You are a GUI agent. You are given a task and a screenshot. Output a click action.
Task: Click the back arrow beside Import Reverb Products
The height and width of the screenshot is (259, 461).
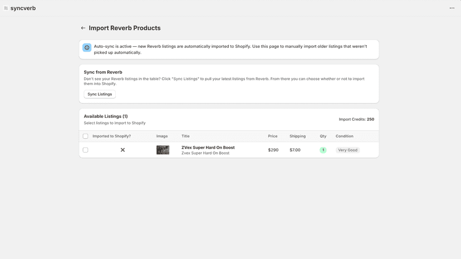[x=83, y=28]
